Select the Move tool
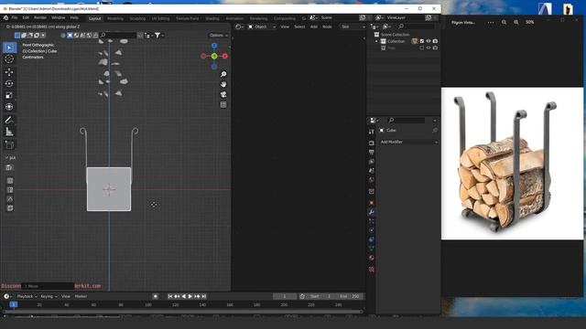The image size is (586, 329). [9, 71]
